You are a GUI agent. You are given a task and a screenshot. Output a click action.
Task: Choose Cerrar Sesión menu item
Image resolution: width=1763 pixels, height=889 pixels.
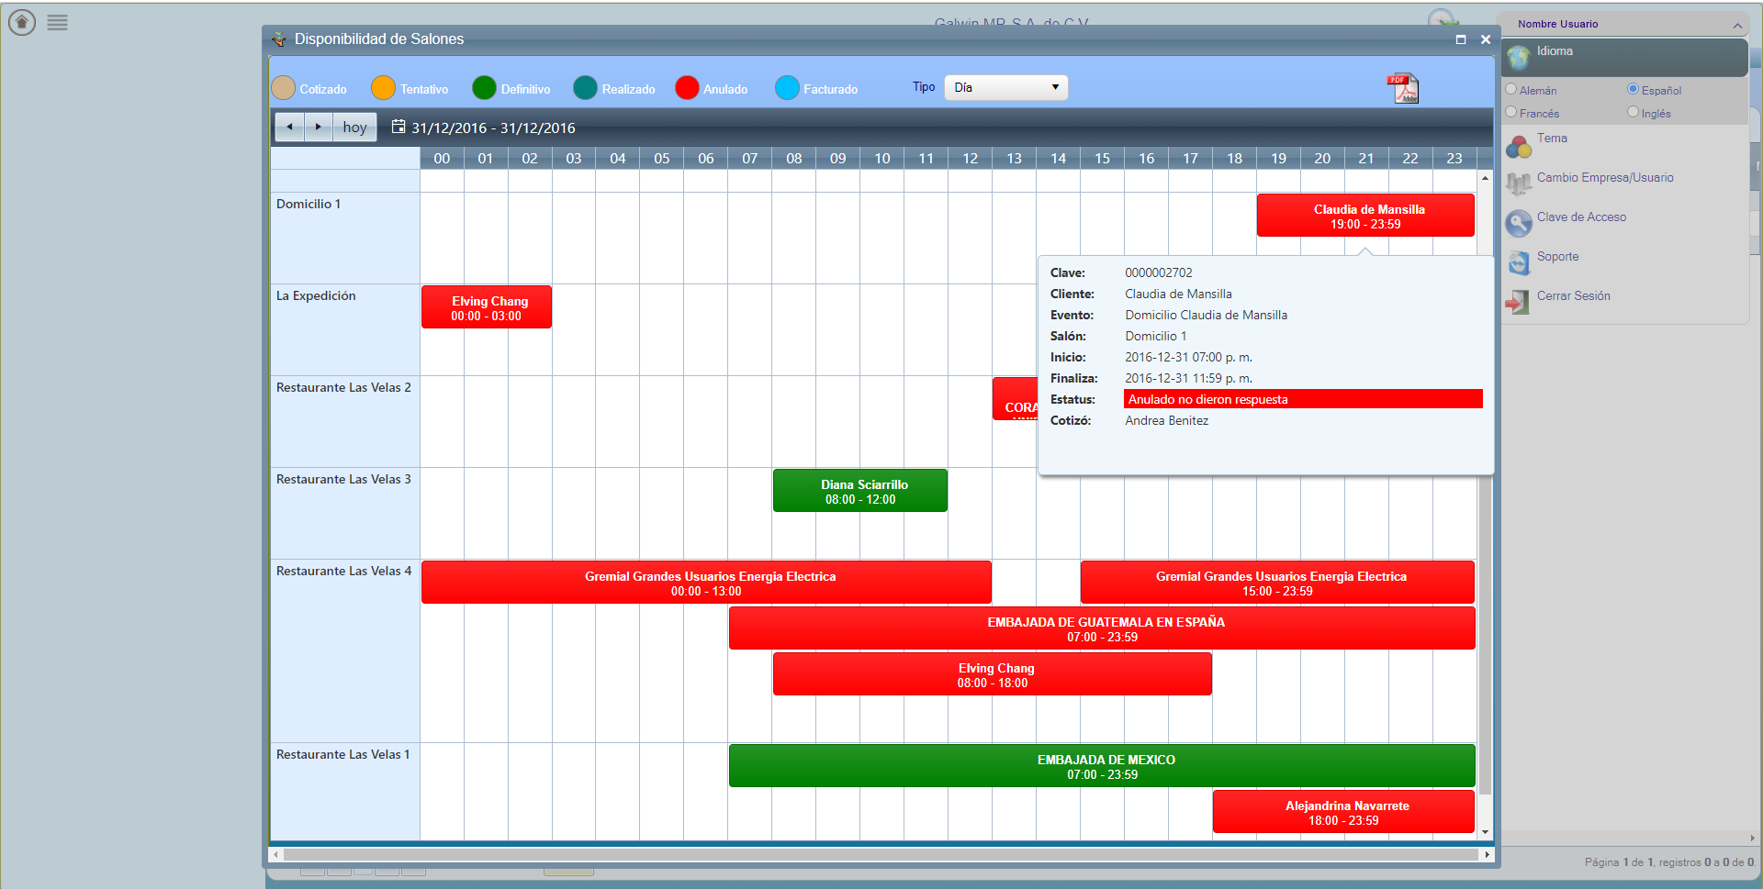(1574, 296)
